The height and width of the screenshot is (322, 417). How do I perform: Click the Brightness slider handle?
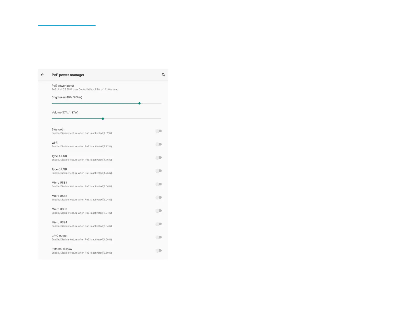140,103
